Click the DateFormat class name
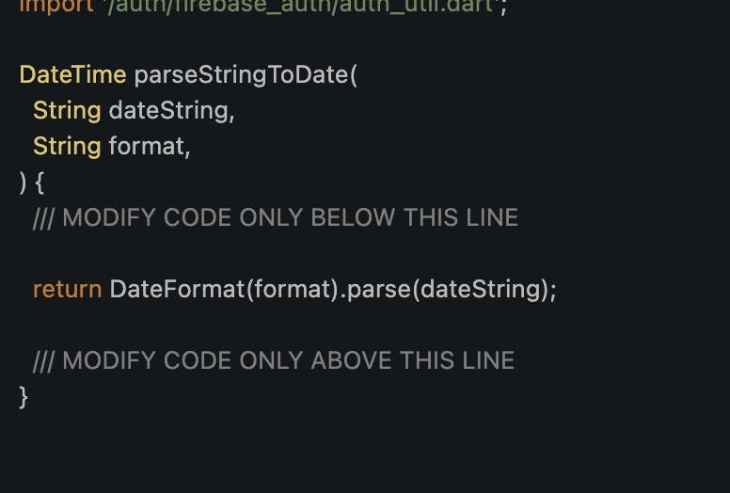The image size is (730, 493). (178, 289)
